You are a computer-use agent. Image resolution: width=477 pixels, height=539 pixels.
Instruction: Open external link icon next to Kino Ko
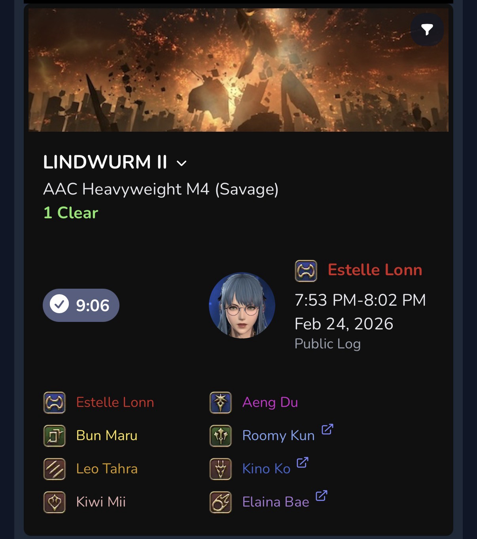pyautogui.click(x=302, y=462)
